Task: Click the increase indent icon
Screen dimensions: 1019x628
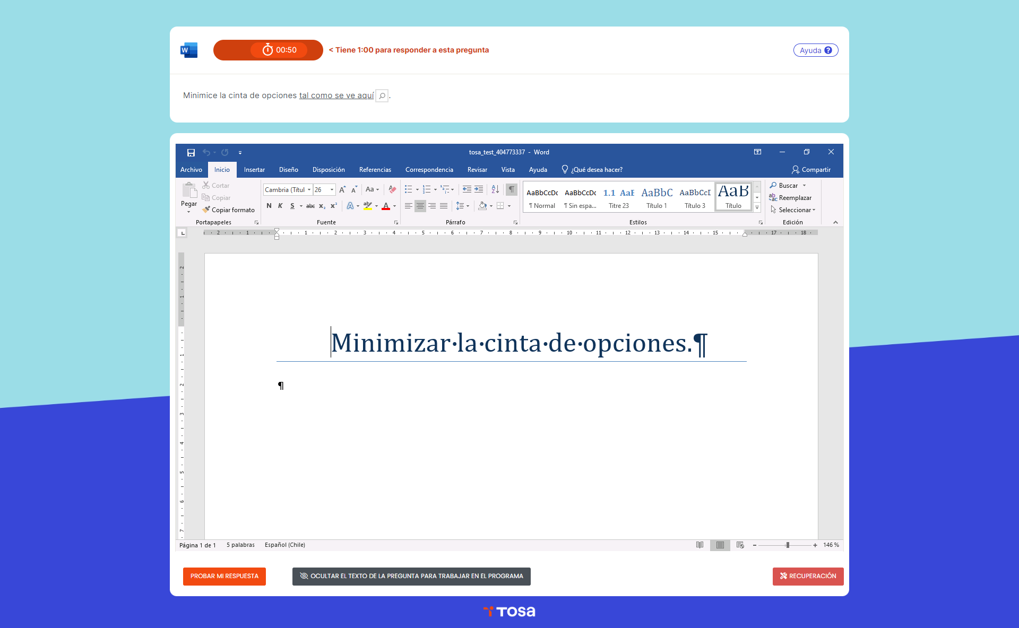Action: (x=479, y=189)
